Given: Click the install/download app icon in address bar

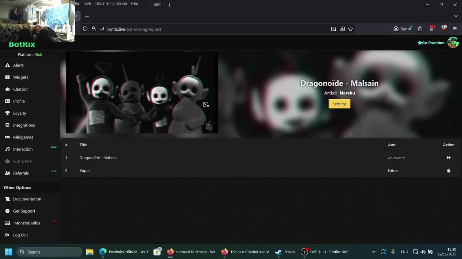Looking at the screenshot, I should pos(342,29).
